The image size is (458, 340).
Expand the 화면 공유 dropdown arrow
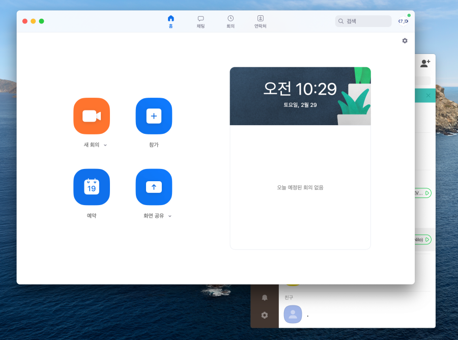pos(169,216)
